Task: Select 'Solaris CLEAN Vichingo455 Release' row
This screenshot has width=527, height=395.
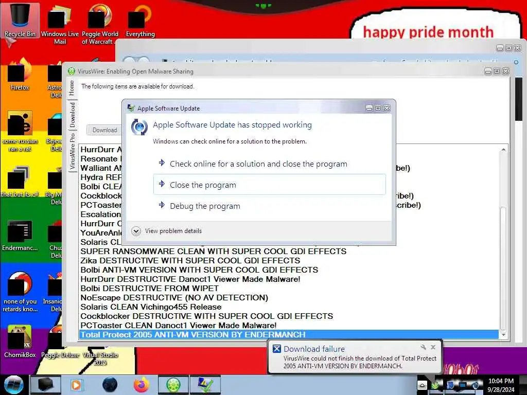Action: [x=288, y=307]
